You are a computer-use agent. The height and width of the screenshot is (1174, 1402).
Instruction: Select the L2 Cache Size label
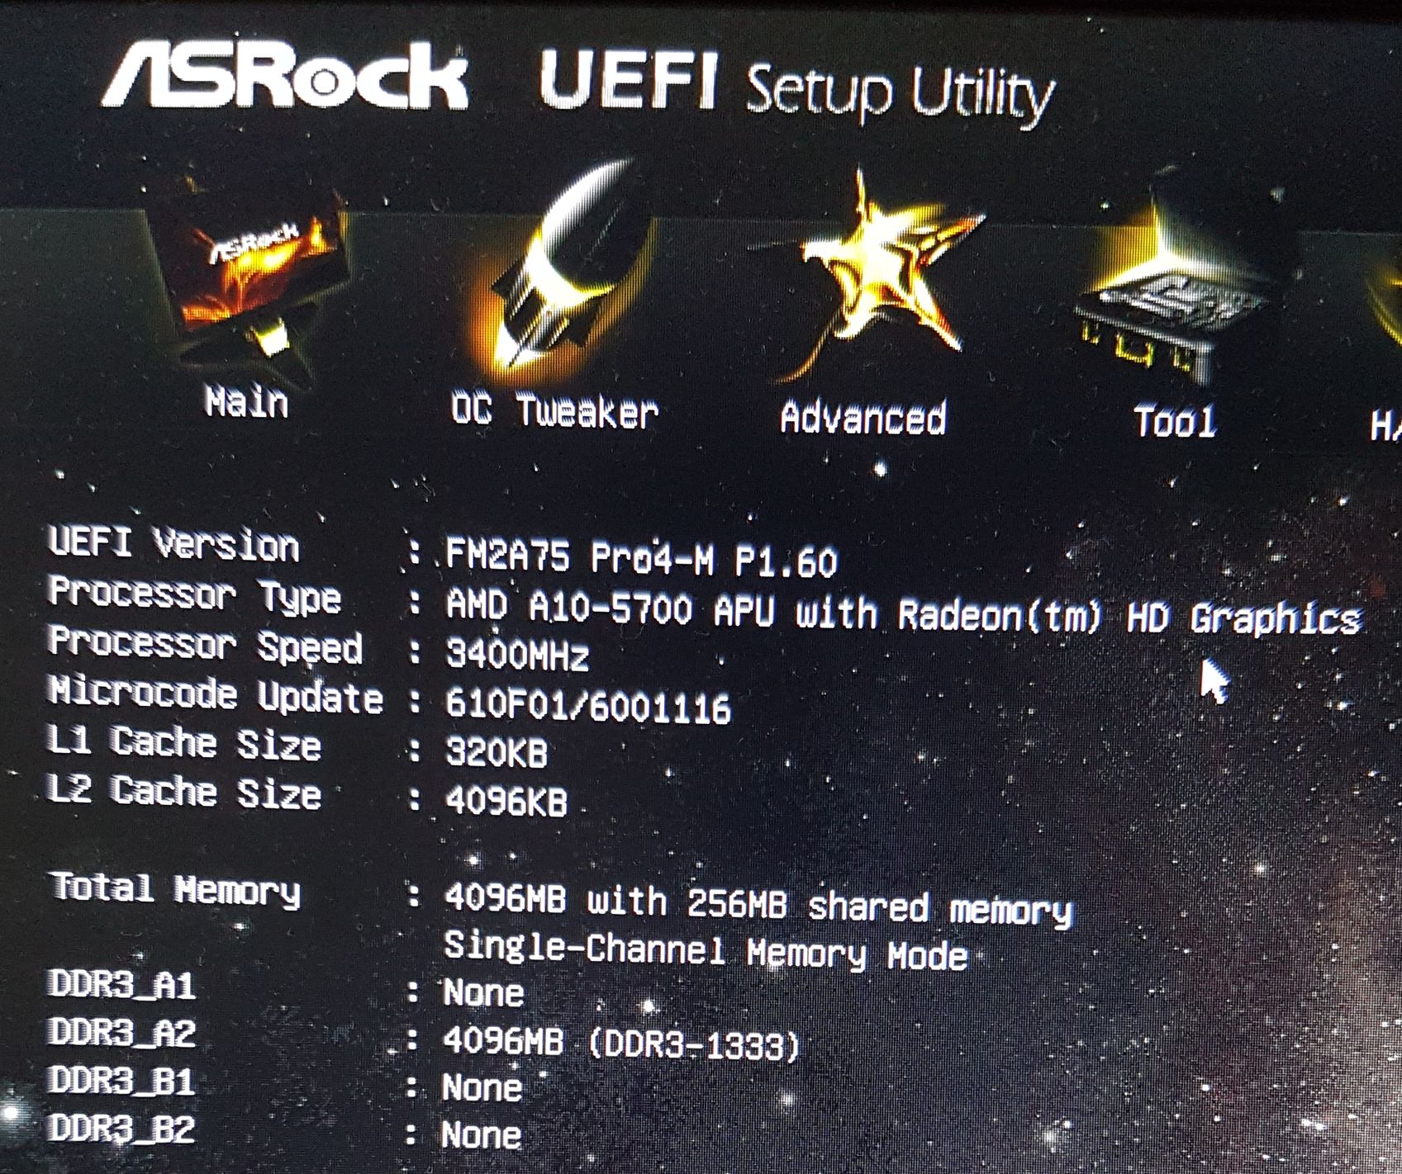pyautogui.click(x=184, y=792)
